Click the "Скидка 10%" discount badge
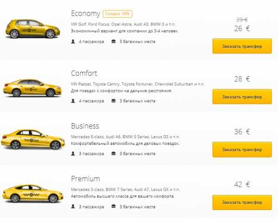This screenshot has width=278, height=222. tap(118, 14)
